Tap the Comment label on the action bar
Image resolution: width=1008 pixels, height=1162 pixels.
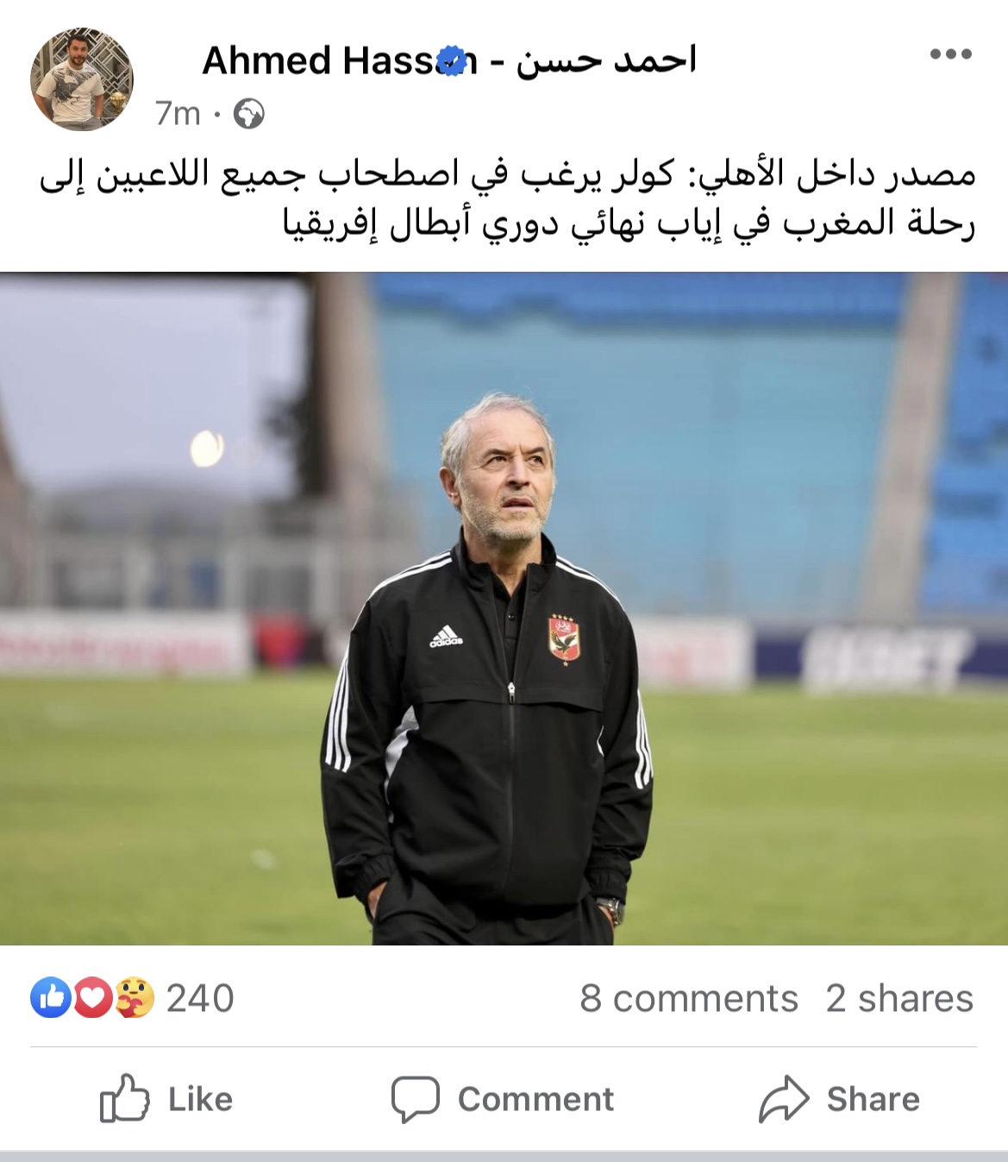(x=535, y=1099)
